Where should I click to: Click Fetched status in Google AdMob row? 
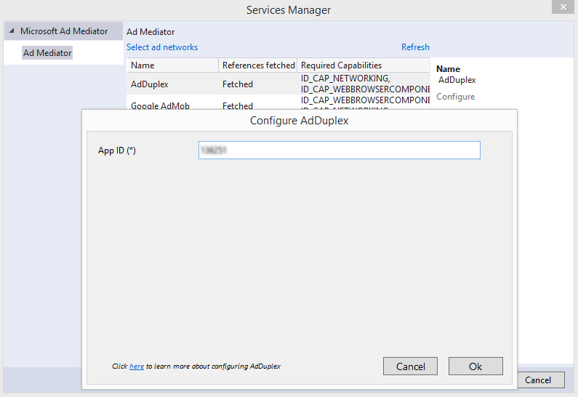[x=238, y=105]
